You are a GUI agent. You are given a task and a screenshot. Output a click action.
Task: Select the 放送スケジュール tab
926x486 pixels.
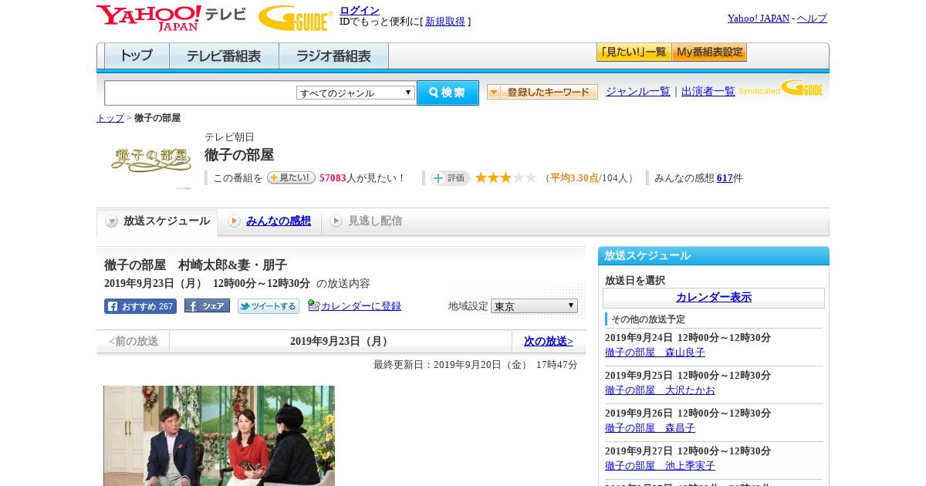(x=157, y=222)
